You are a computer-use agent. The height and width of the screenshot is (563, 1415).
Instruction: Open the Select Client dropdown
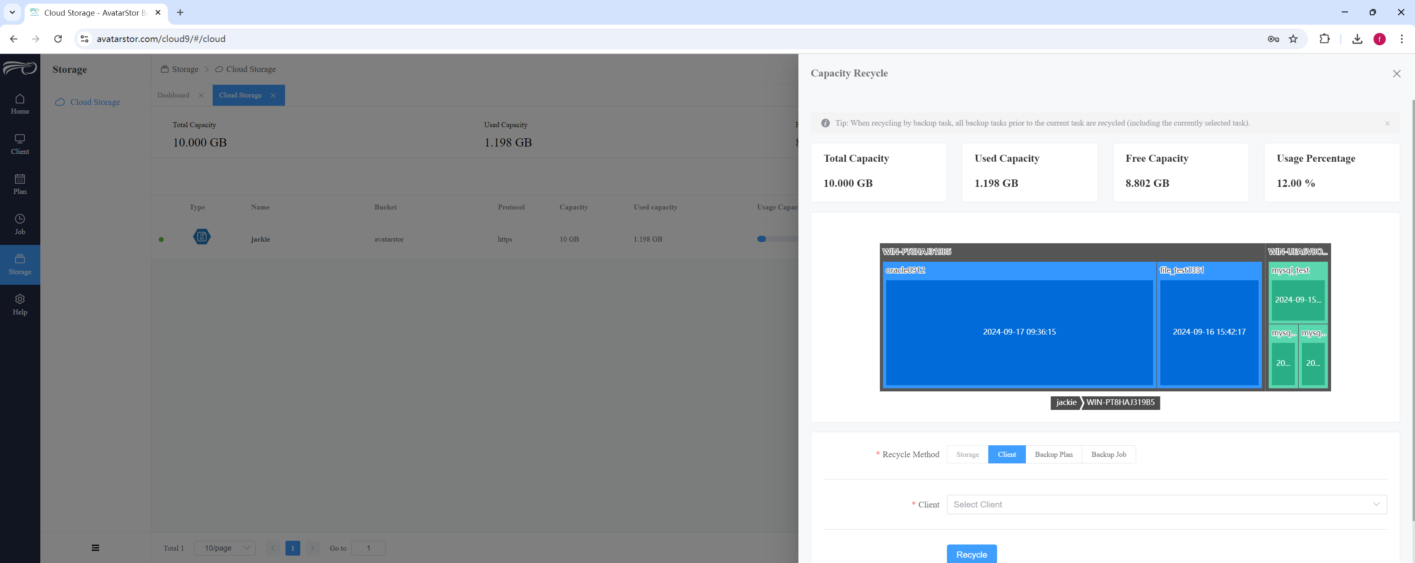click(x=1166, y=505)
